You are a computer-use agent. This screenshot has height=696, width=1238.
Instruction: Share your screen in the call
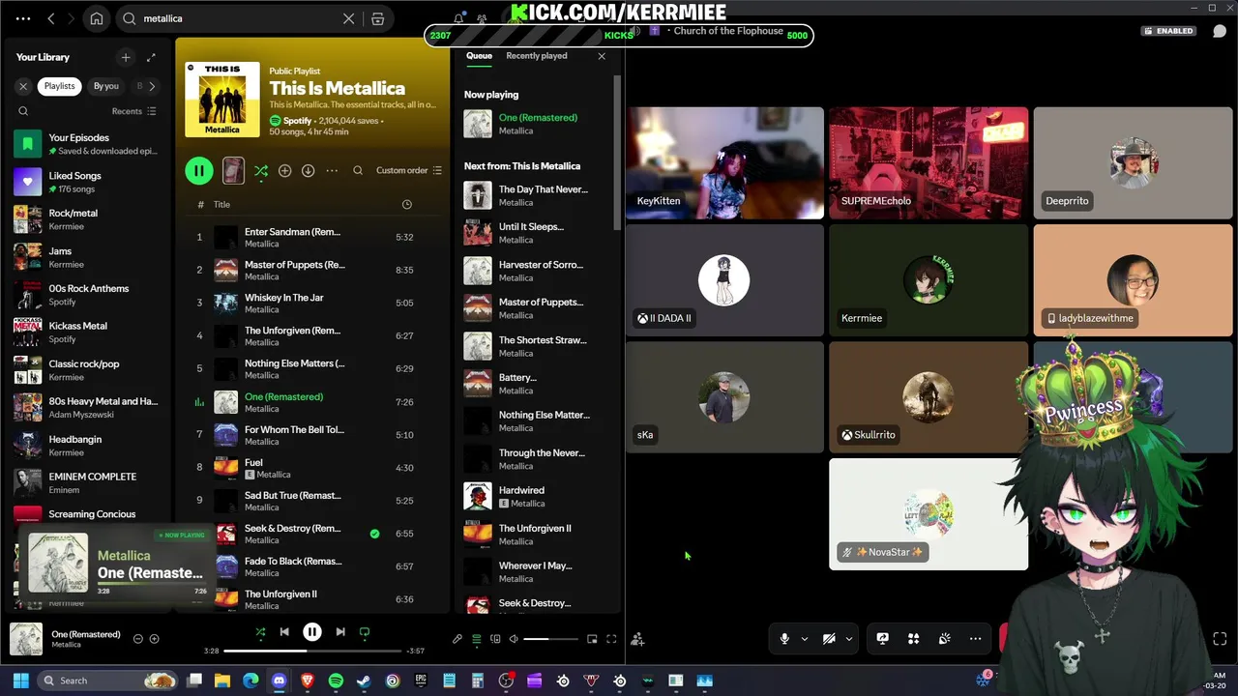point(882,639)
